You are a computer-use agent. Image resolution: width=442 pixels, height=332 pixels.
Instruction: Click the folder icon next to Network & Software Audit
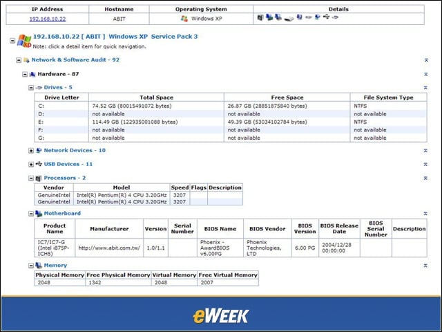(x=26, y=60)
